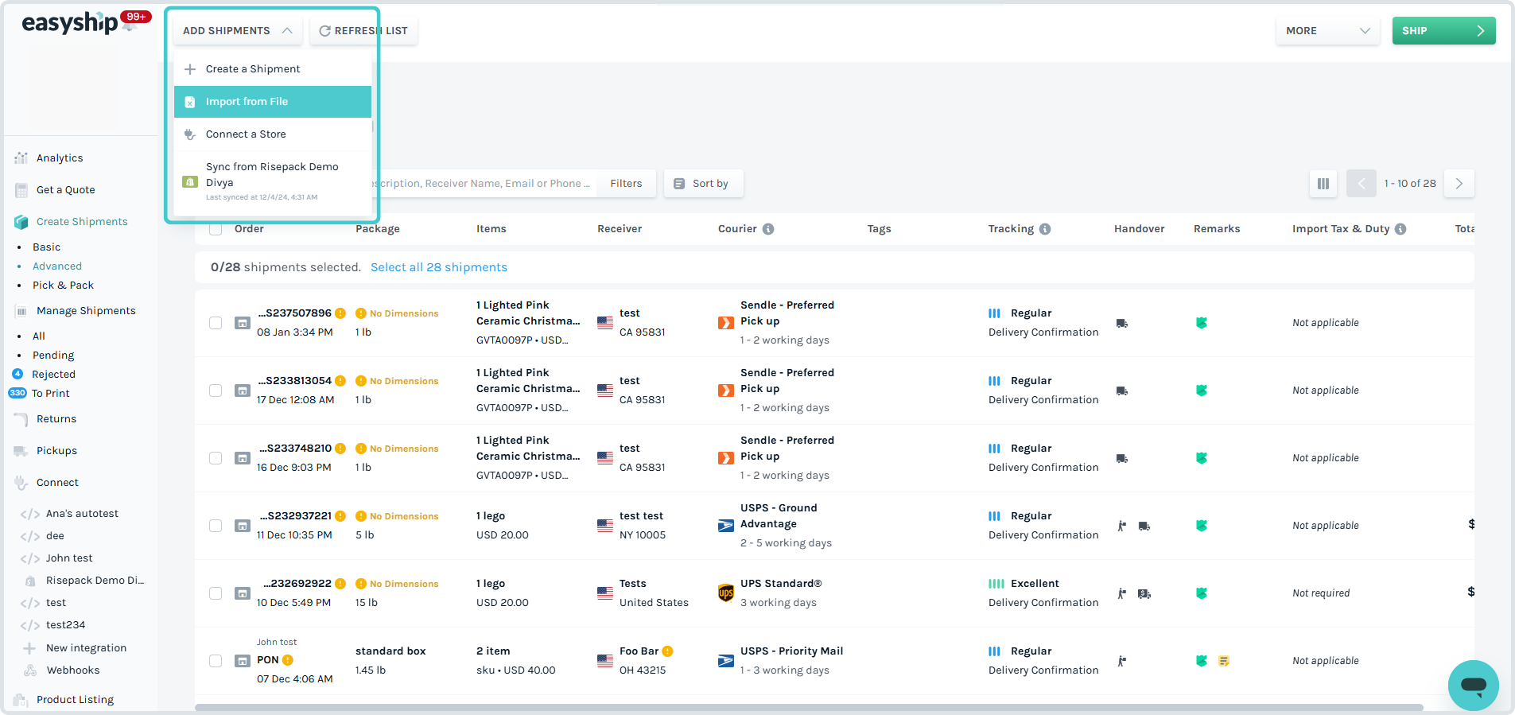This screenshot has width=1515, height=715.
Task: Toggle the select-all header checkbox
Action: pos(216,229)
